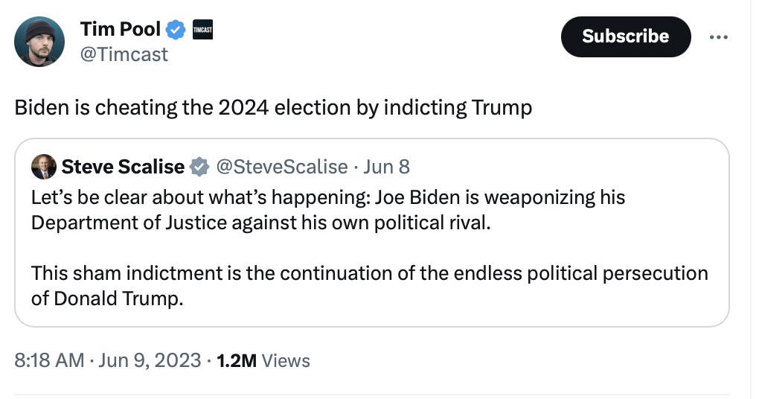
Task: Open the Tim Pool display name link
Action: tap(120, 29)
